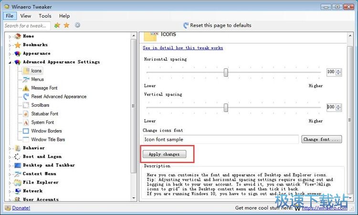Screen dimensions: 358x215
Task: Click tree panel scroll up arrow
Action: (x=134, y=36)
